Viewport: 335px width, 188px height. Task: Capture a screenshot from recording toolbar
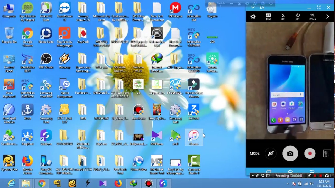pyautogui.click(x=327, y=176)
